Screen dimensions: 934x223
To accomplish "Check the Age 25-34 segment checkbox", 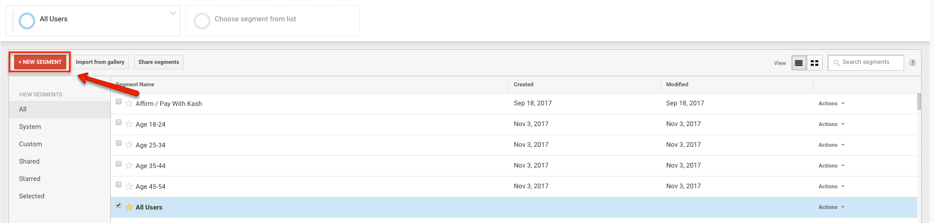I will 119,143.
